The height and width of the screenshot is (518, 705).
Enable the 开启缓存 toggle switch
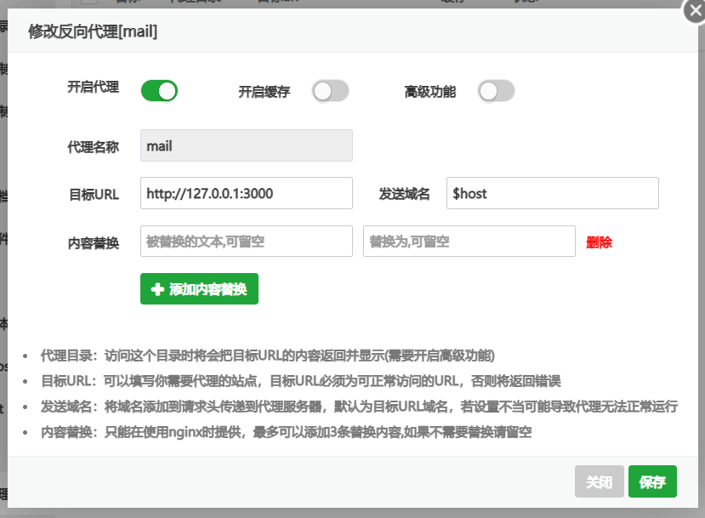(330, 91)
